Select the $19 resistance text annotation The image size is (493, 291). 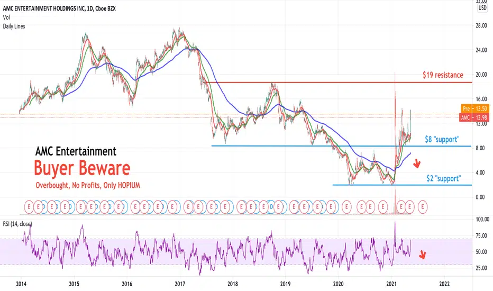point(443,75)
